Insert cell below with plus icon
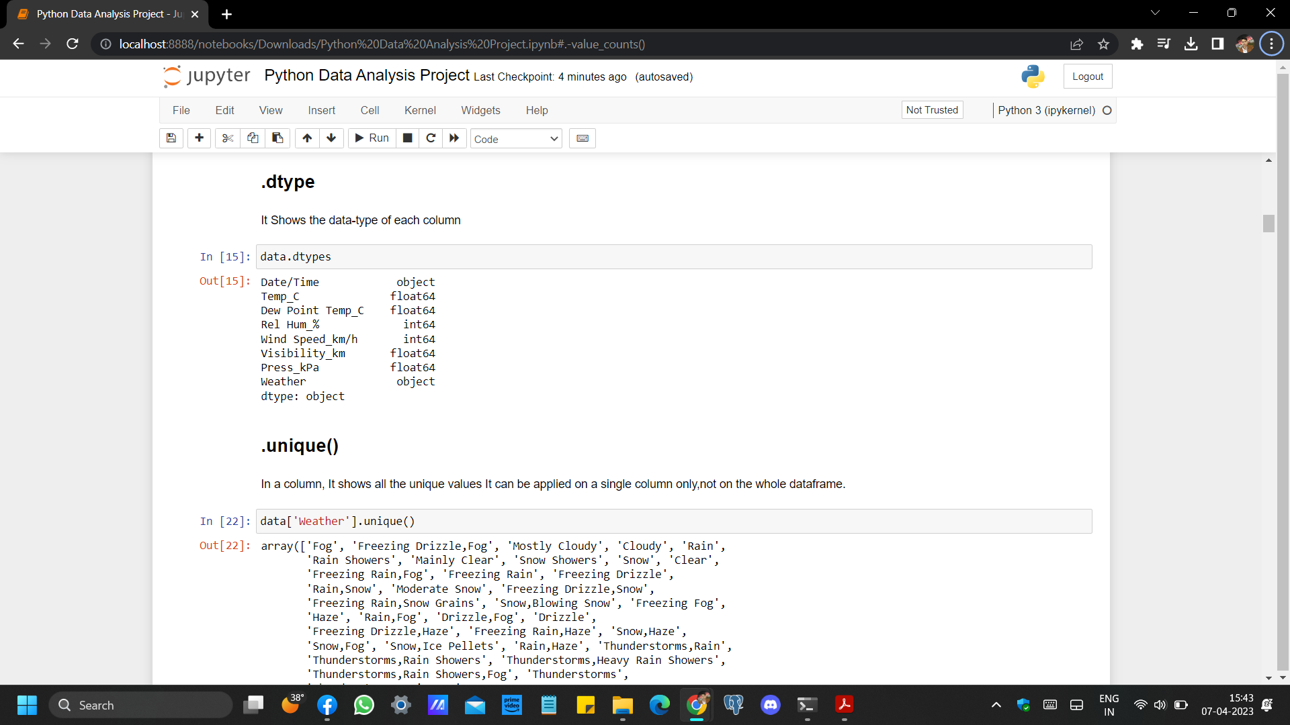Viewport: 1290px width, 725px height. point(199,138)
